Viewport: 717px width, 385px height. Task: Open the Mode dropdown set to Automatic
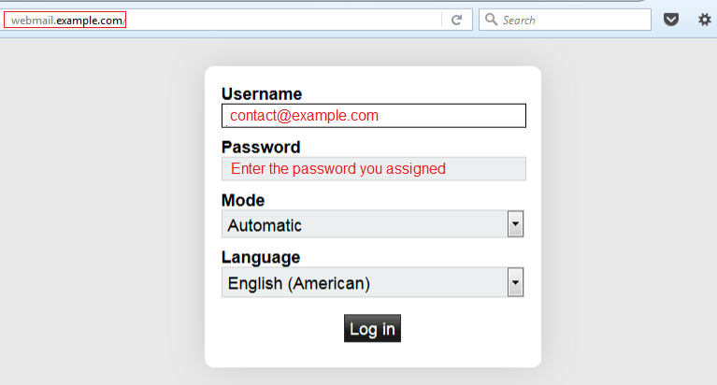pyautogui.click(x=373, y=224)
